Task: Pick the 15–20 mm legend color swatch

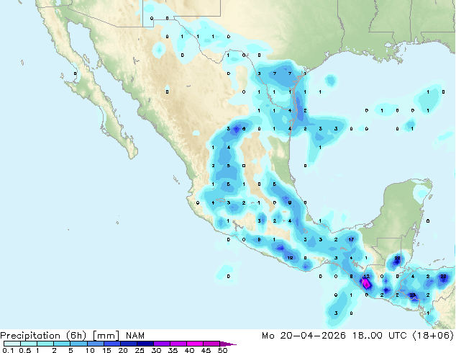Action: coord(111,344)
